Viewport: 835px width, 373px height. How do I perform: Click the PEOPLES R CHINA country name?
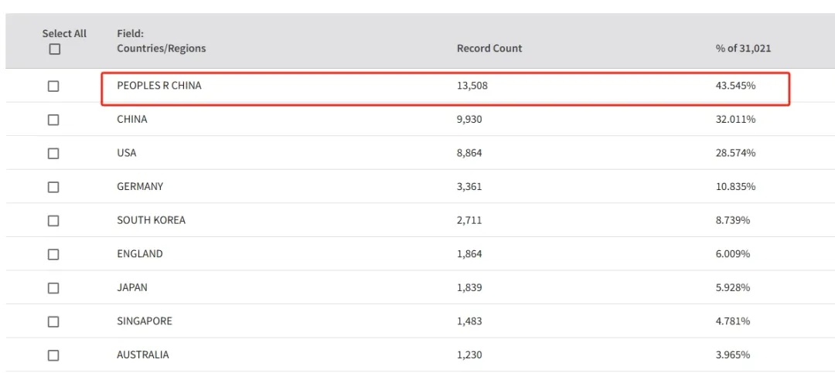pos(158,86)
